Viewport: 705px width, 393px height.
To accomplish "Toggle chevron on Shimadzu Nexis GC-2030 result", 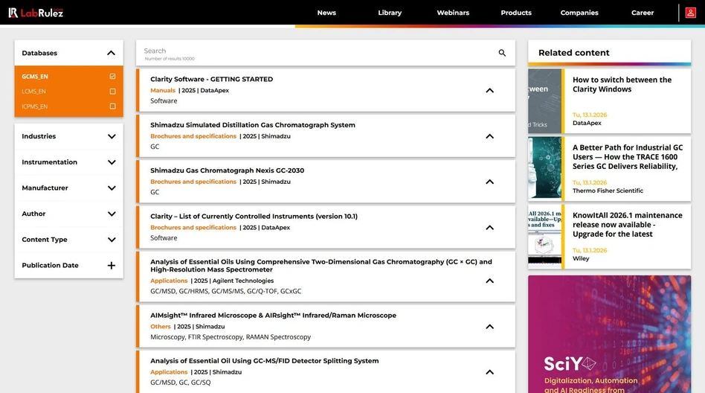I will [489, 182].
